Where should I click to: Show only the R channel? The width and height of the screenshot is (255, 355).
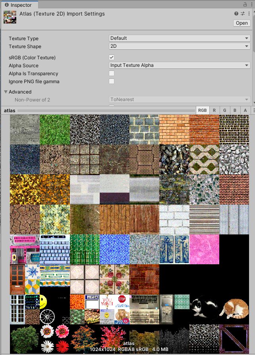(214, 110)
